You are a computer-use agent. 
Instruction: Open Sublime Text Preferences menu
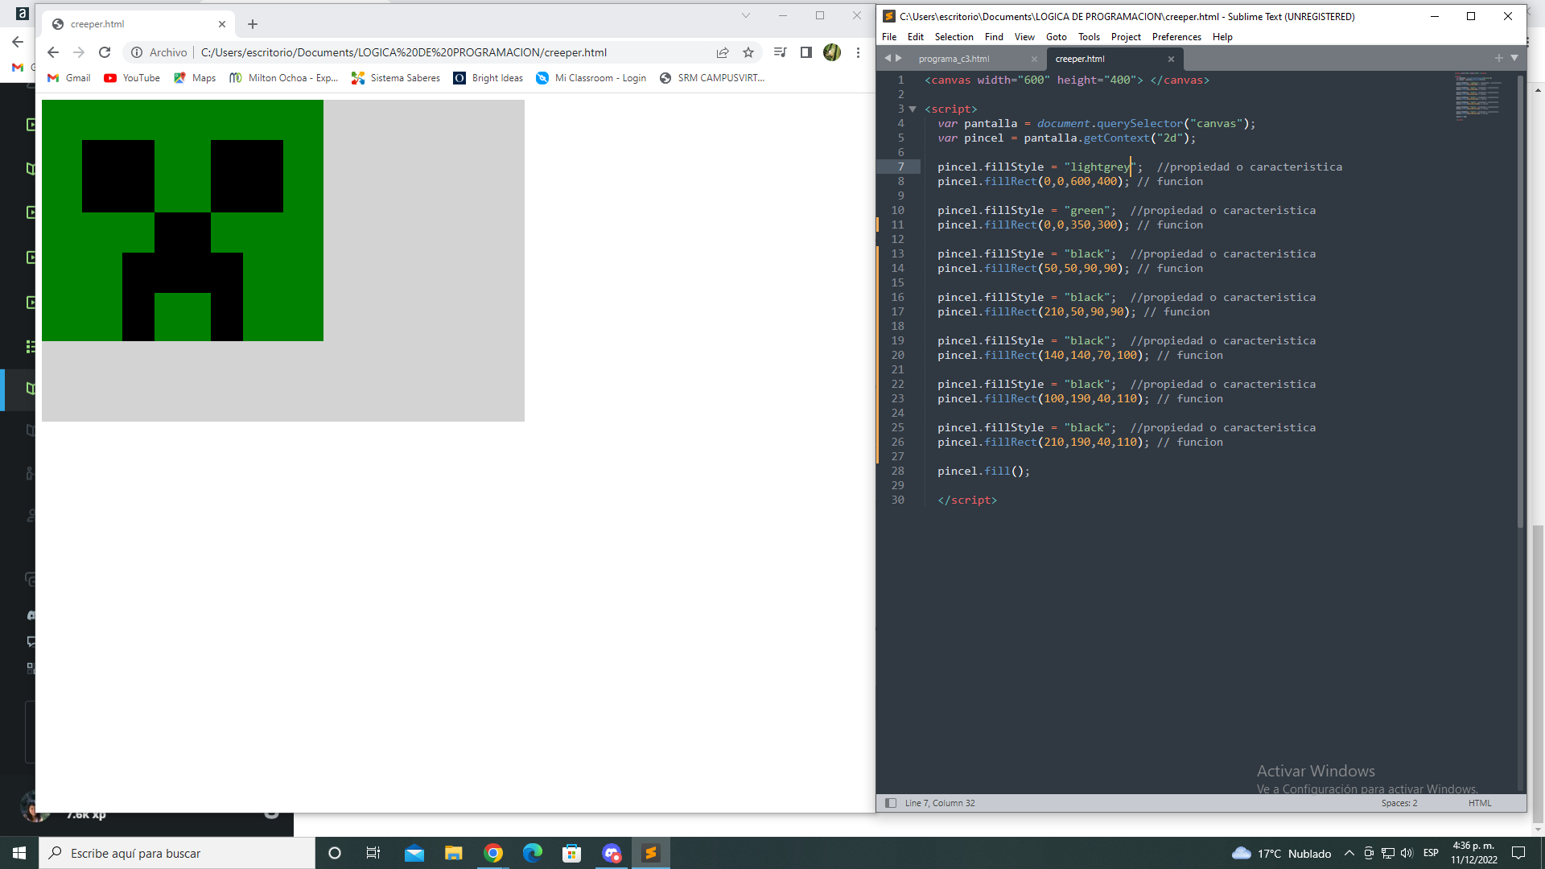point(1176,37)
